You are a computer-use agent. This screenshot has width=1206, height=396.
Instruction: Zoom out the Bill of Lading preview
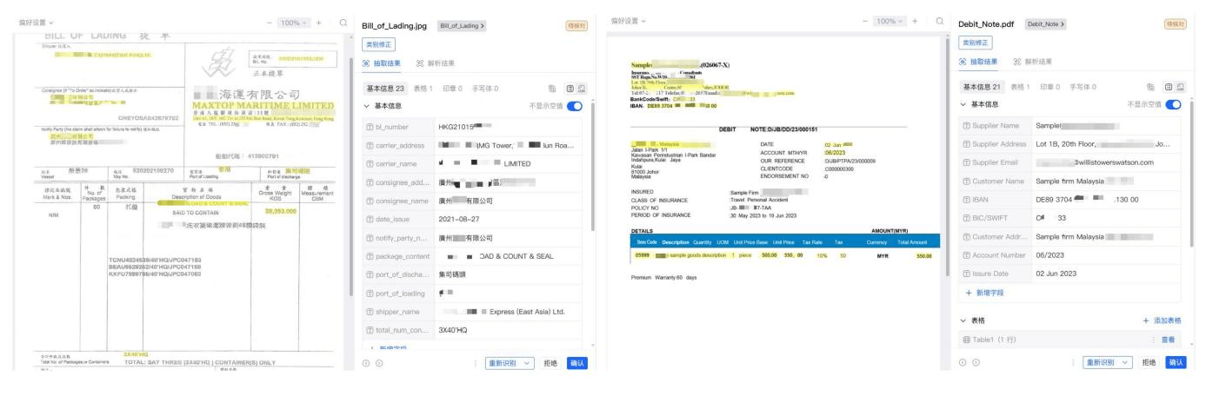pos(270,23)
